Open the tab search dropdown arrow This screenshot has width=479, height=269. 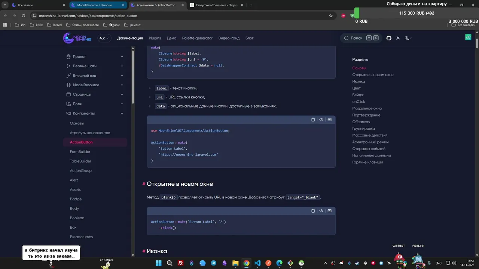pos(5,5)
